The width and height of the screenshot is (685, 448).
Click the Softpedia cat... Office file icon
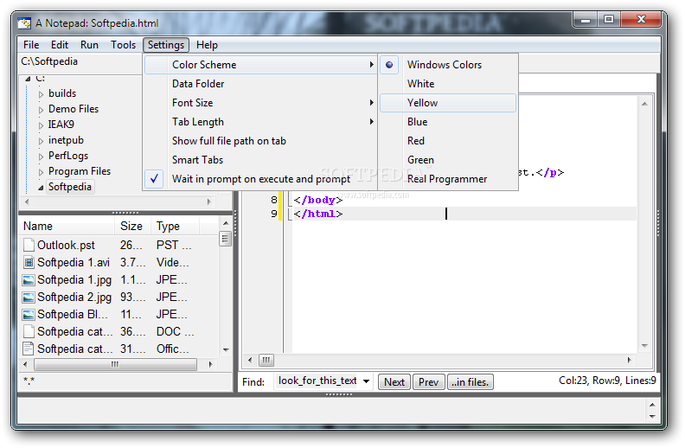click(29, 349)
